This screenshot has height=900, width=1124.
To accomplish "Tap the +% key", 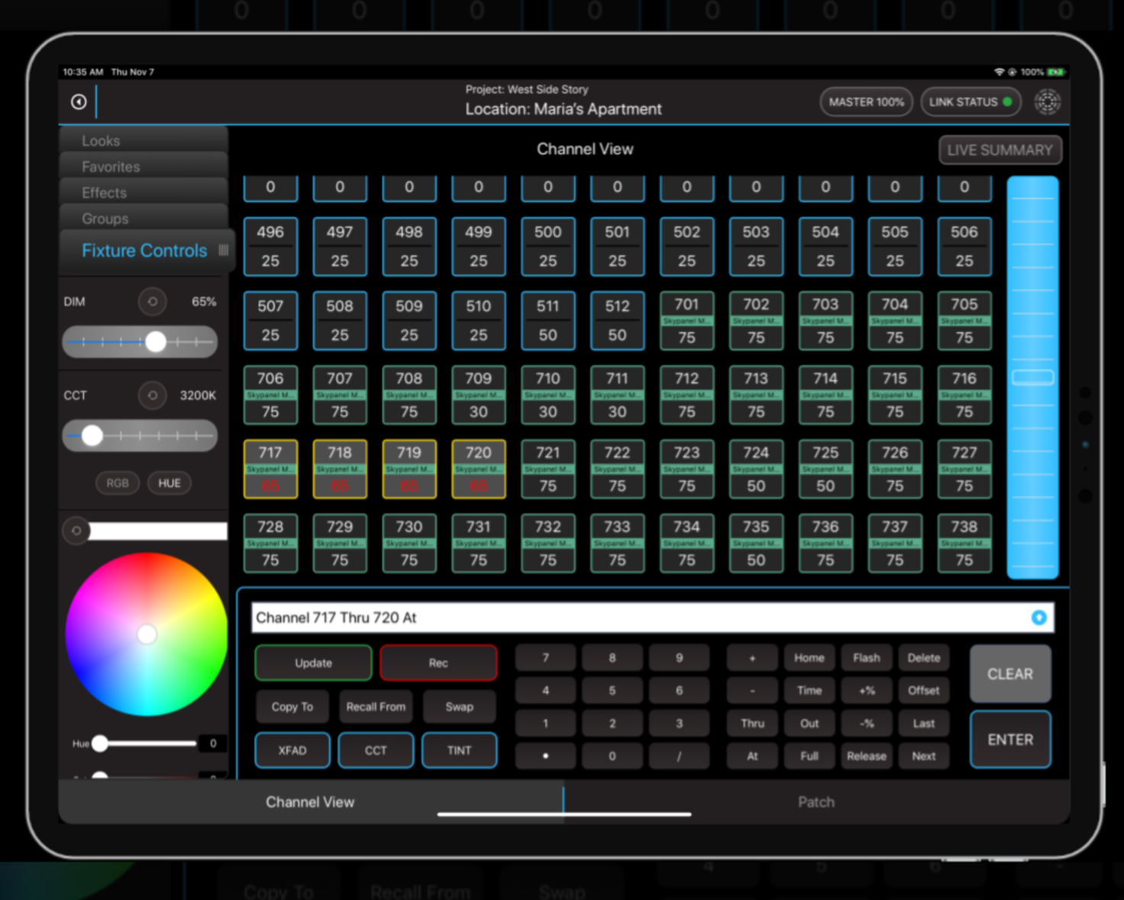I will 867,691.
